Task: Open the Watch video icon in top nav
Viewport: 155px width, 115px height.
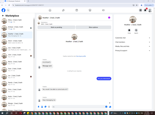Action: coord(77,10)
